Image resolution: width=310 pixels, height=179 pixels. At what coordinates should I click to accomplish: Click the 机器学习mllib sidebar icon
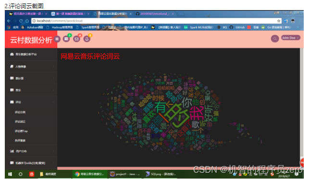(x=12, y=163)
